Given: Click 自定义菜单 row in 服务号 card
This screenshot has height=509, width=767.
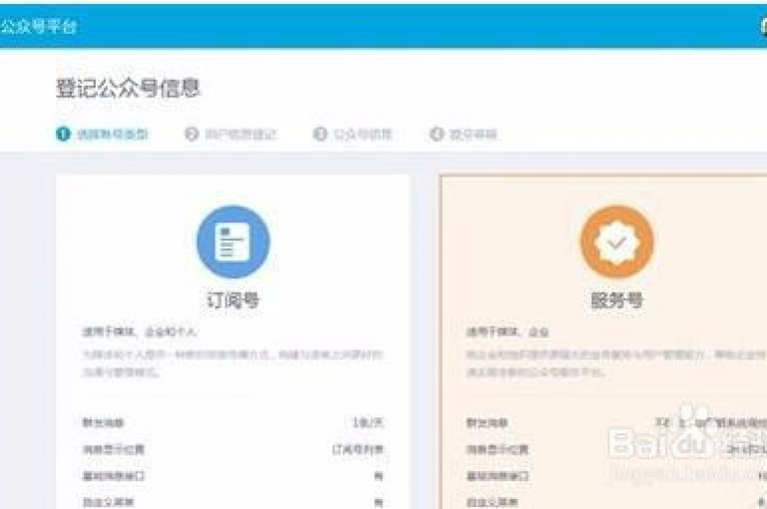Looking at the screenshot, I should tap(616, 502).
